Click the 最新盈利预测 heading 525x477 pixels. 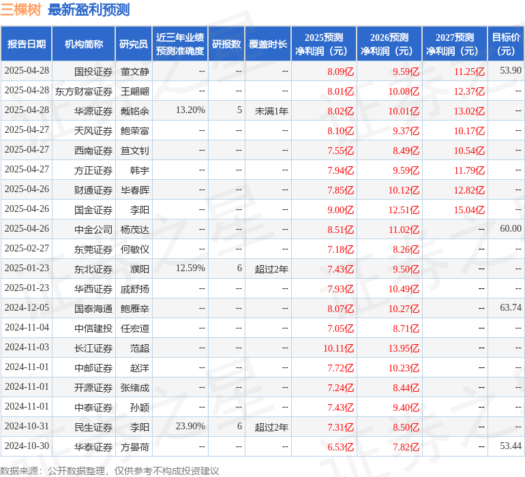pyautogui.click(x=89, y=10)
